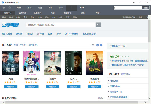Click the app icon in title bar

(x=2, y=2)
